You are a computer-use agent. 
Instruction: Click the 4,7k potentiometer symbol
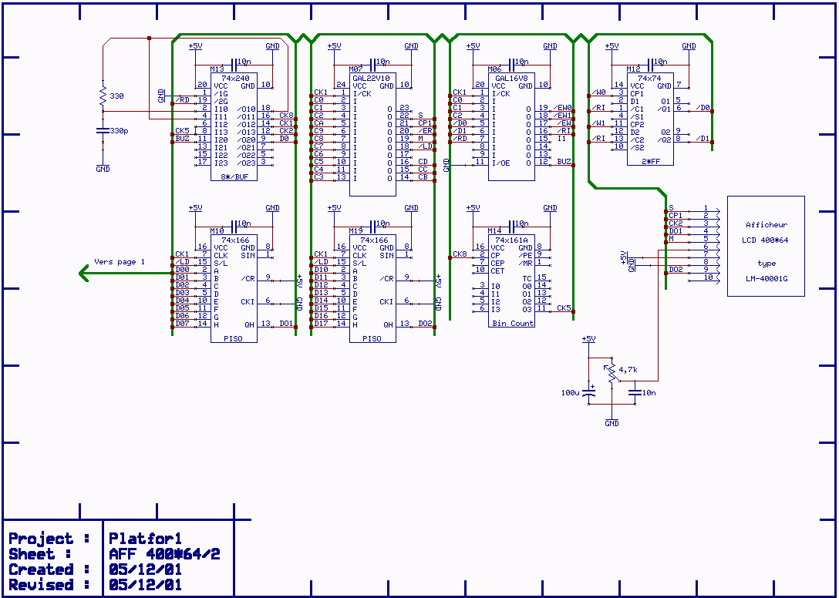pos(612,374)
